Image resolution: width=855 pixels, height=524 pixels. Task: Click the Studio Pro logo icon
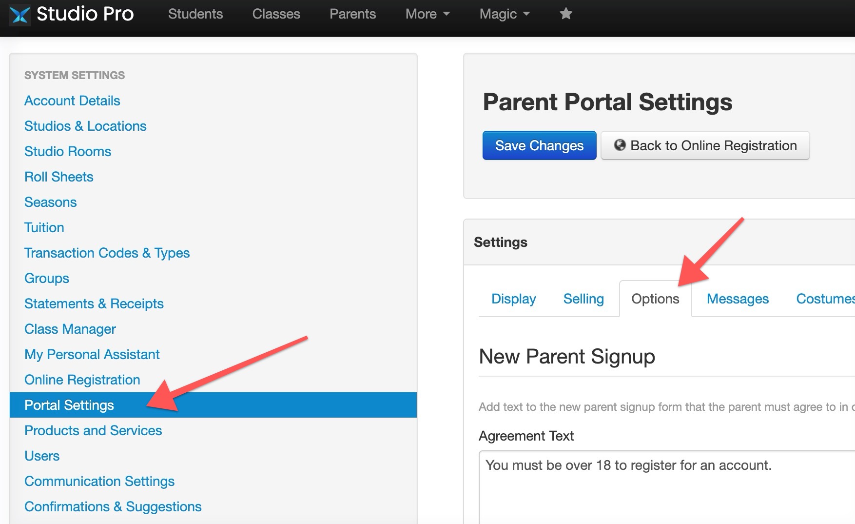tap(20, 14)
